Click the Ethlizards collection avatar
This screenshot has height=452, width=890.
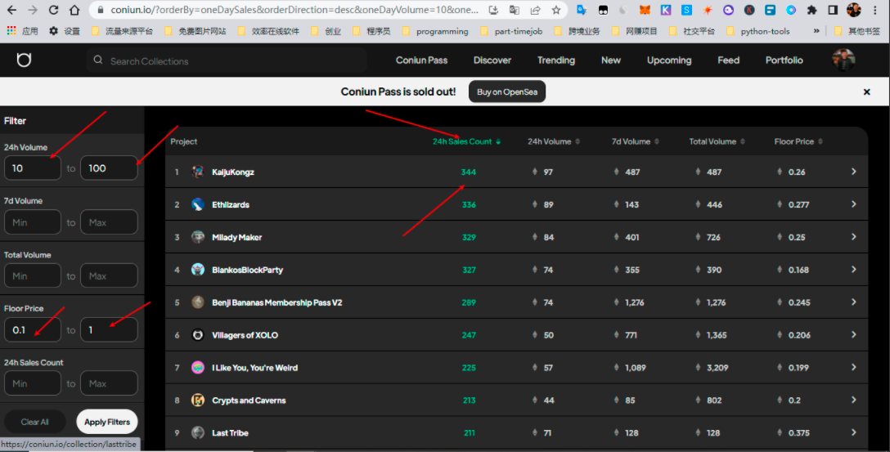pyautogui.click(x=198, y=204)
